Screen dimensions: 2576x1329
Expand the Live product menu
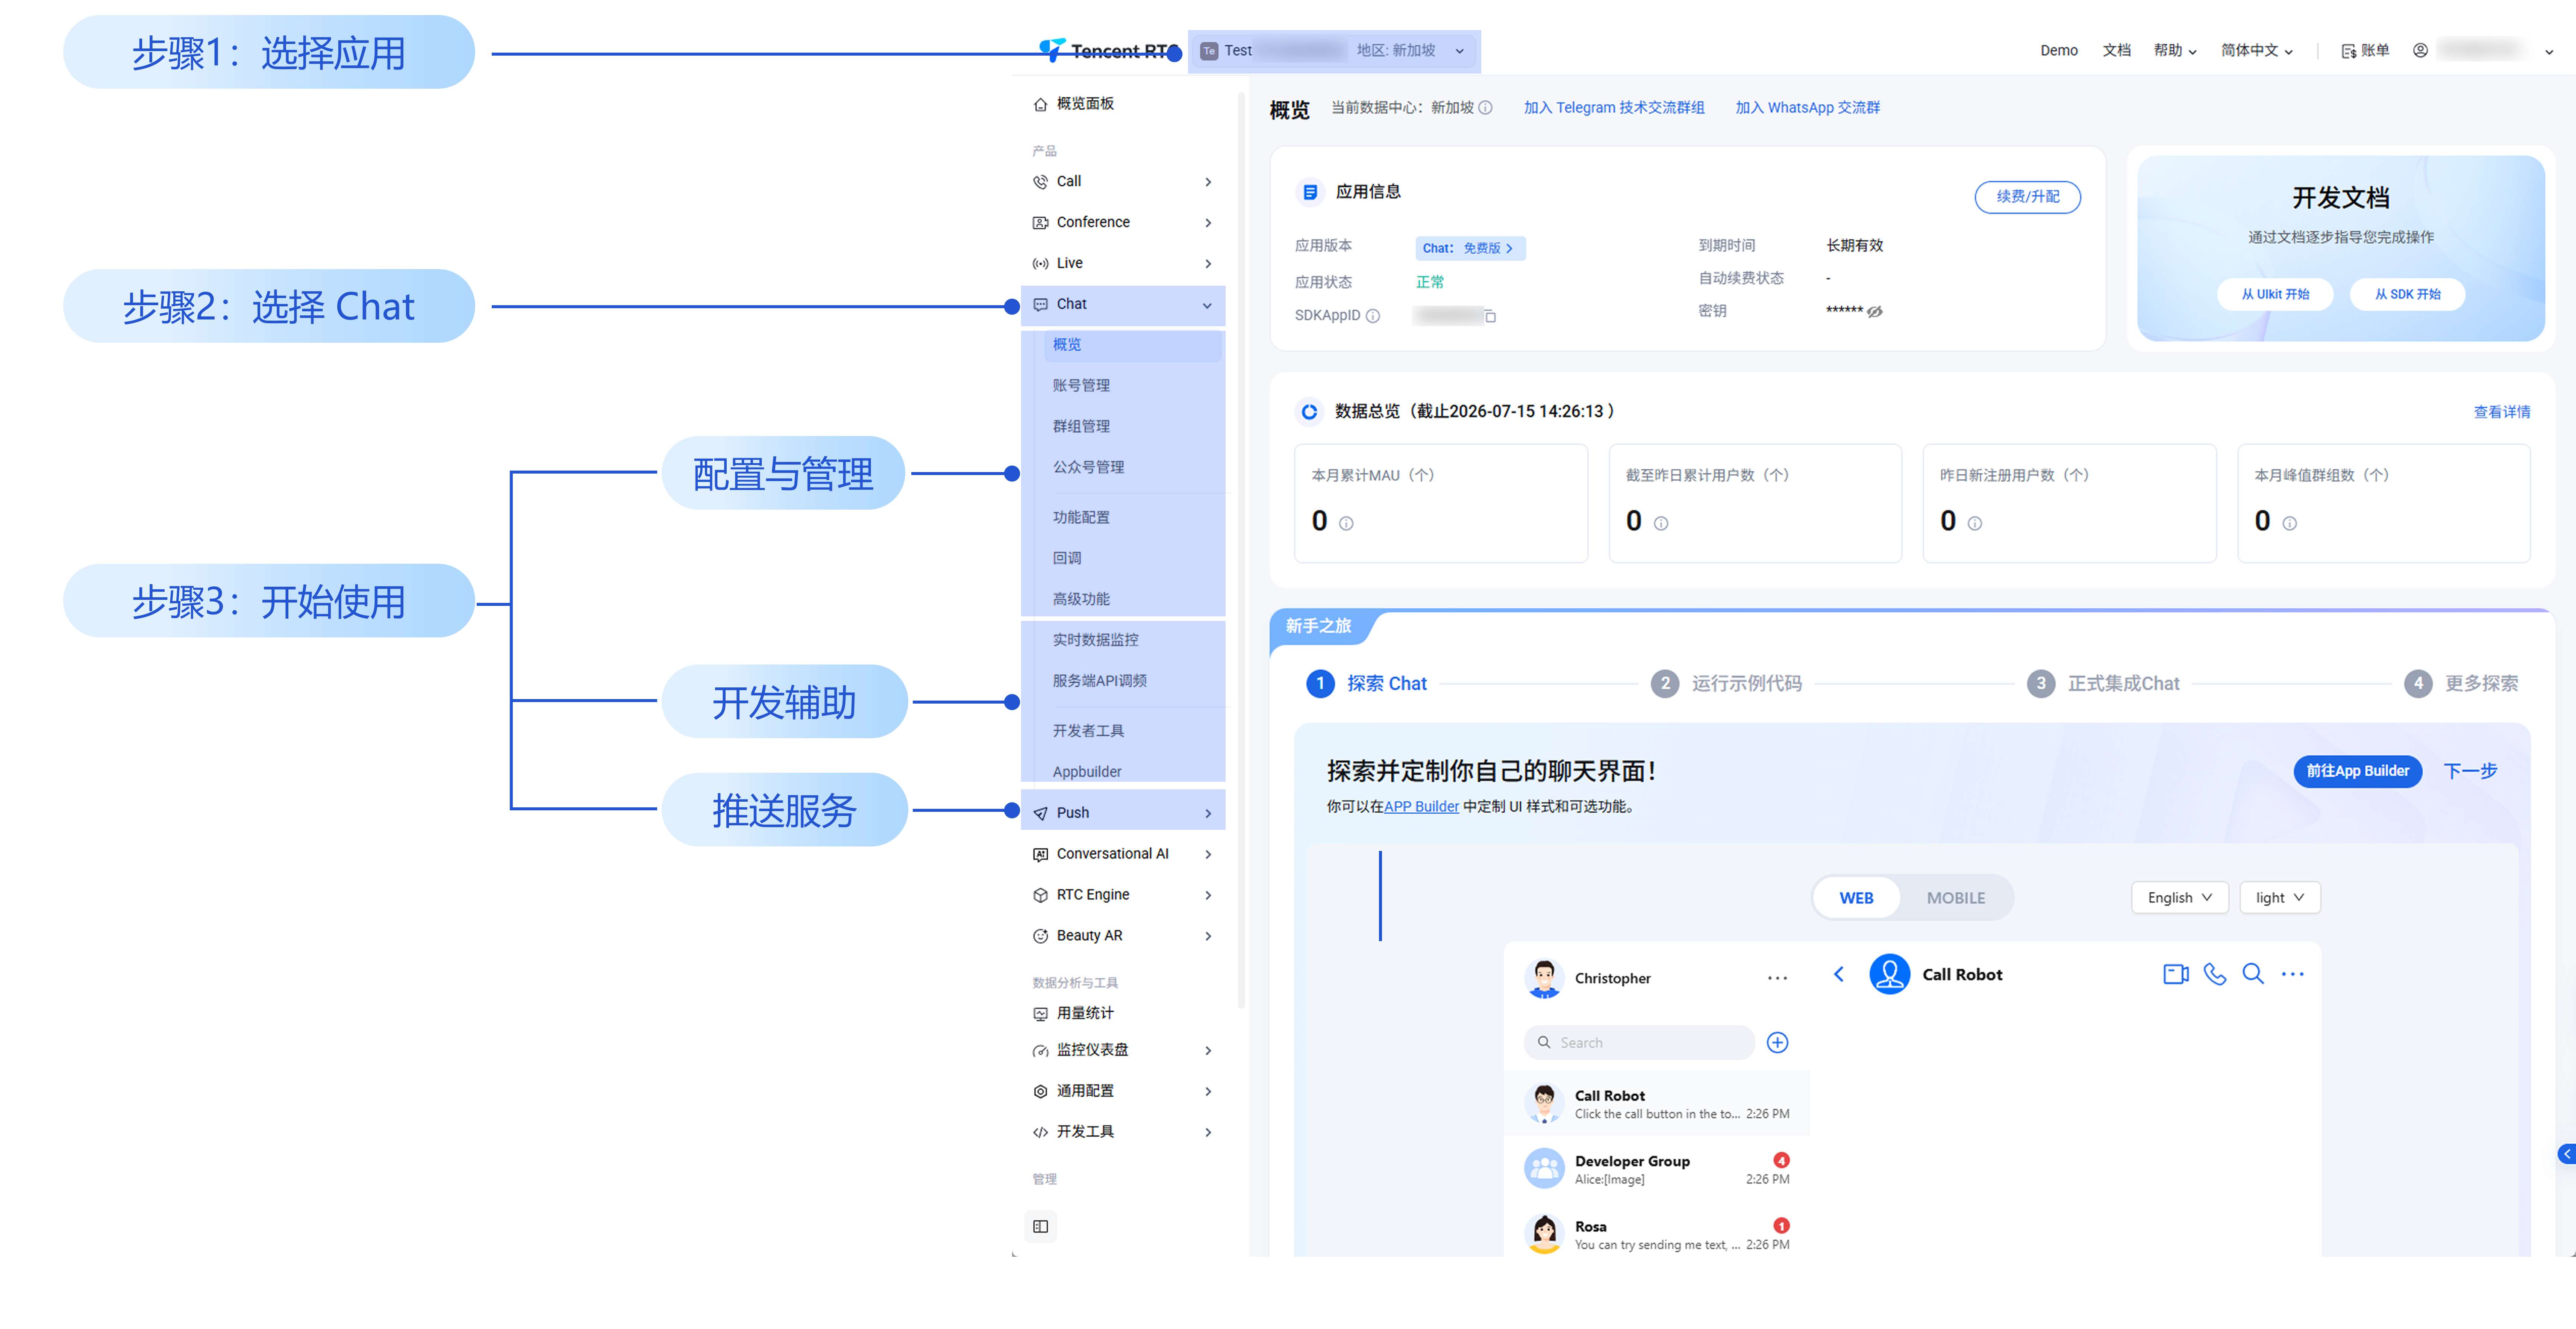tap(1123, 263)
